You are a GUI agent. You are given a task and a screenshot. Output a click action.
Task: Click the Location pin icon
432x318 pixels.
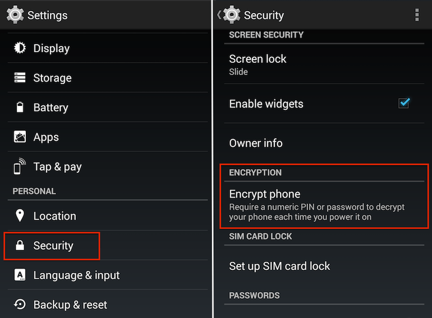(x=20, y=216)
